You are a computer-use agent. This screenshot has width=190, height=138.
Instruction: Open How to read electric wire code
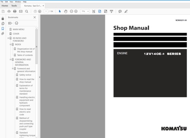[x=25, y=112]
